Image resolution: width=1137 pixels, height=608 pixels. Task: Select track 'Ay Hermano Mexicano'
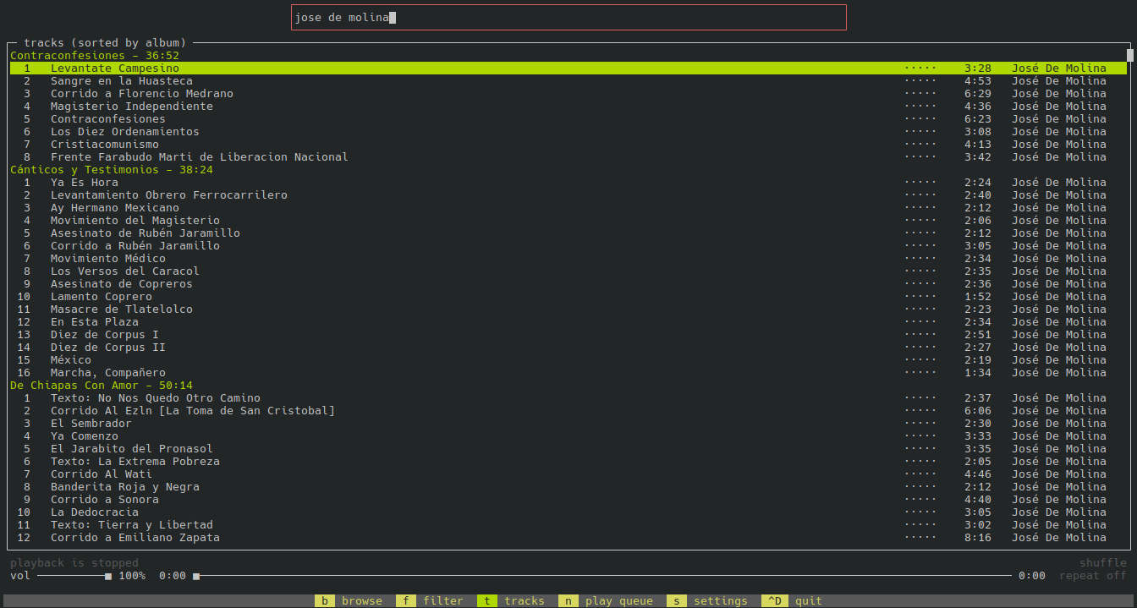coord(568,208)
